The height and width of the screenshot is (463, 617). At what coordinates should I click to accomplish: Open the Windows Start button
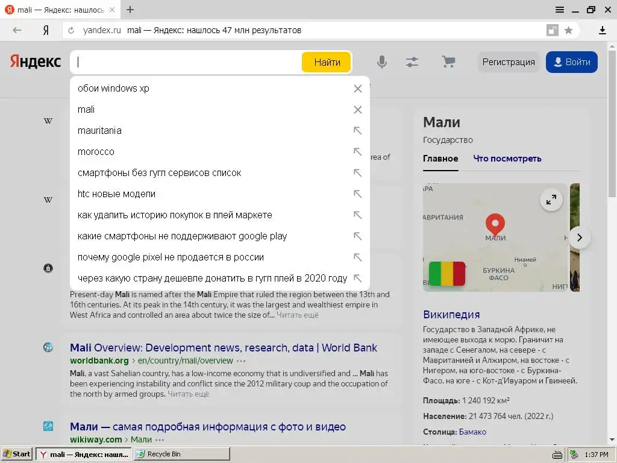(x=16, y=454)
